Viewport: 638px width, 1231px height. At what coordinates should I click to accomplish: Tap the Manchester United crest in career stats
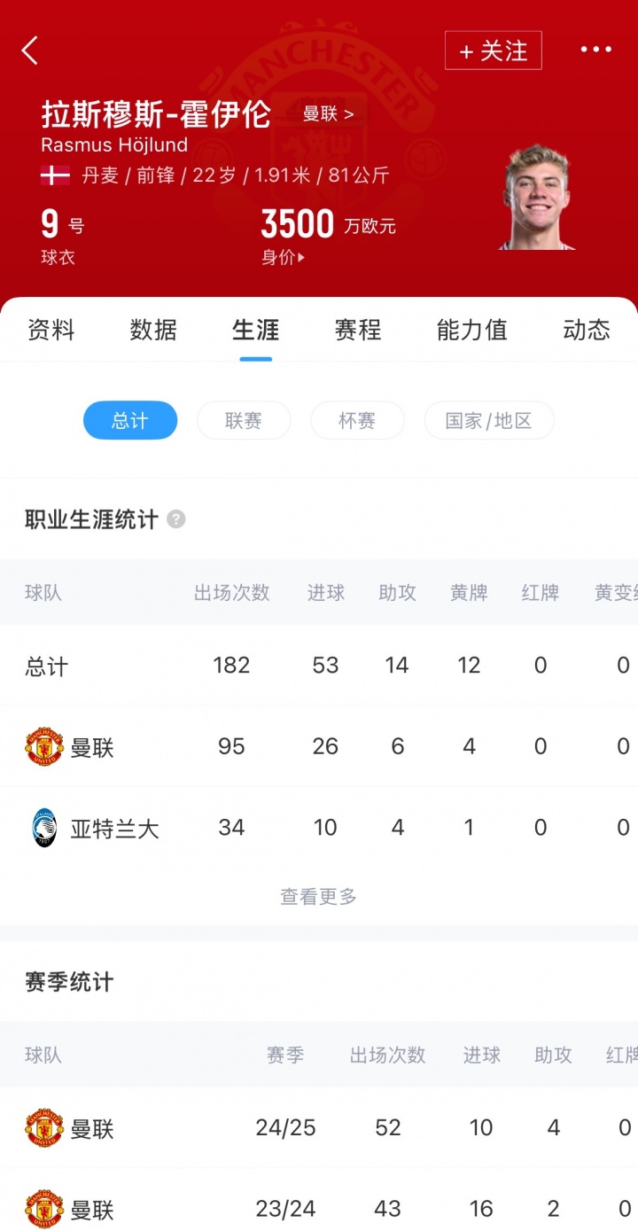coord(43,747)
